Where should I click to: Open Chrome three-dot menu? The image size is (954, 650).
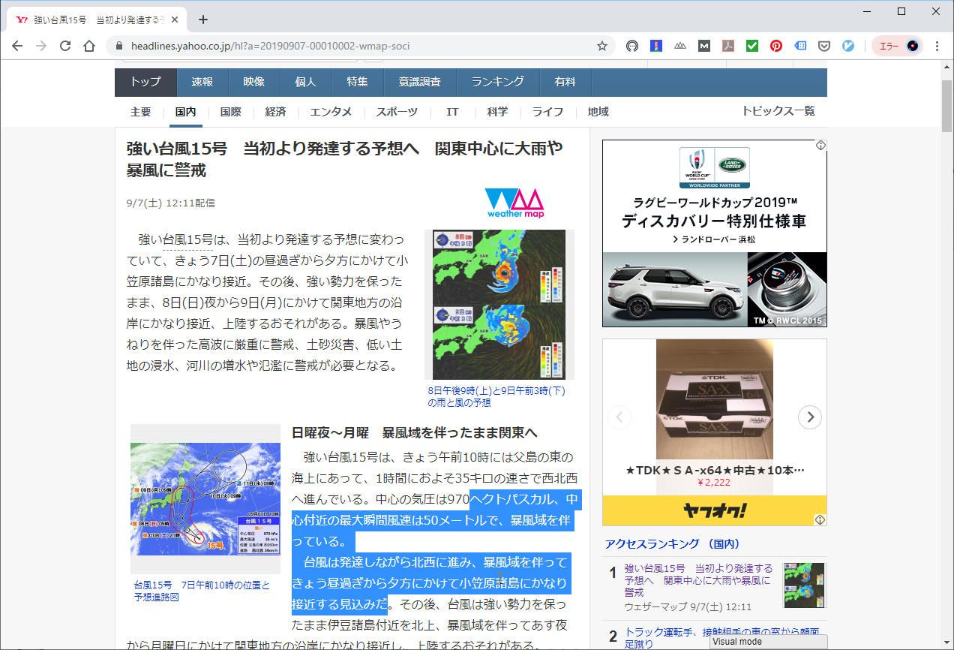point(937,46)
